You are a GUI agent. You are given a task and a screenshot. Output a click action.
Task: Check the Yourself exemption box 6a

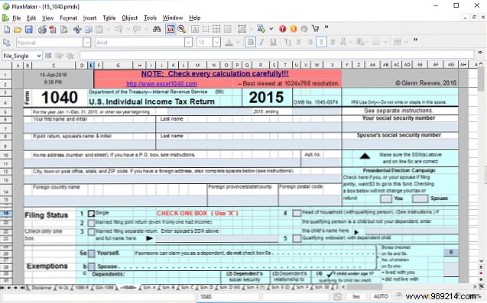tap(91, 253)
